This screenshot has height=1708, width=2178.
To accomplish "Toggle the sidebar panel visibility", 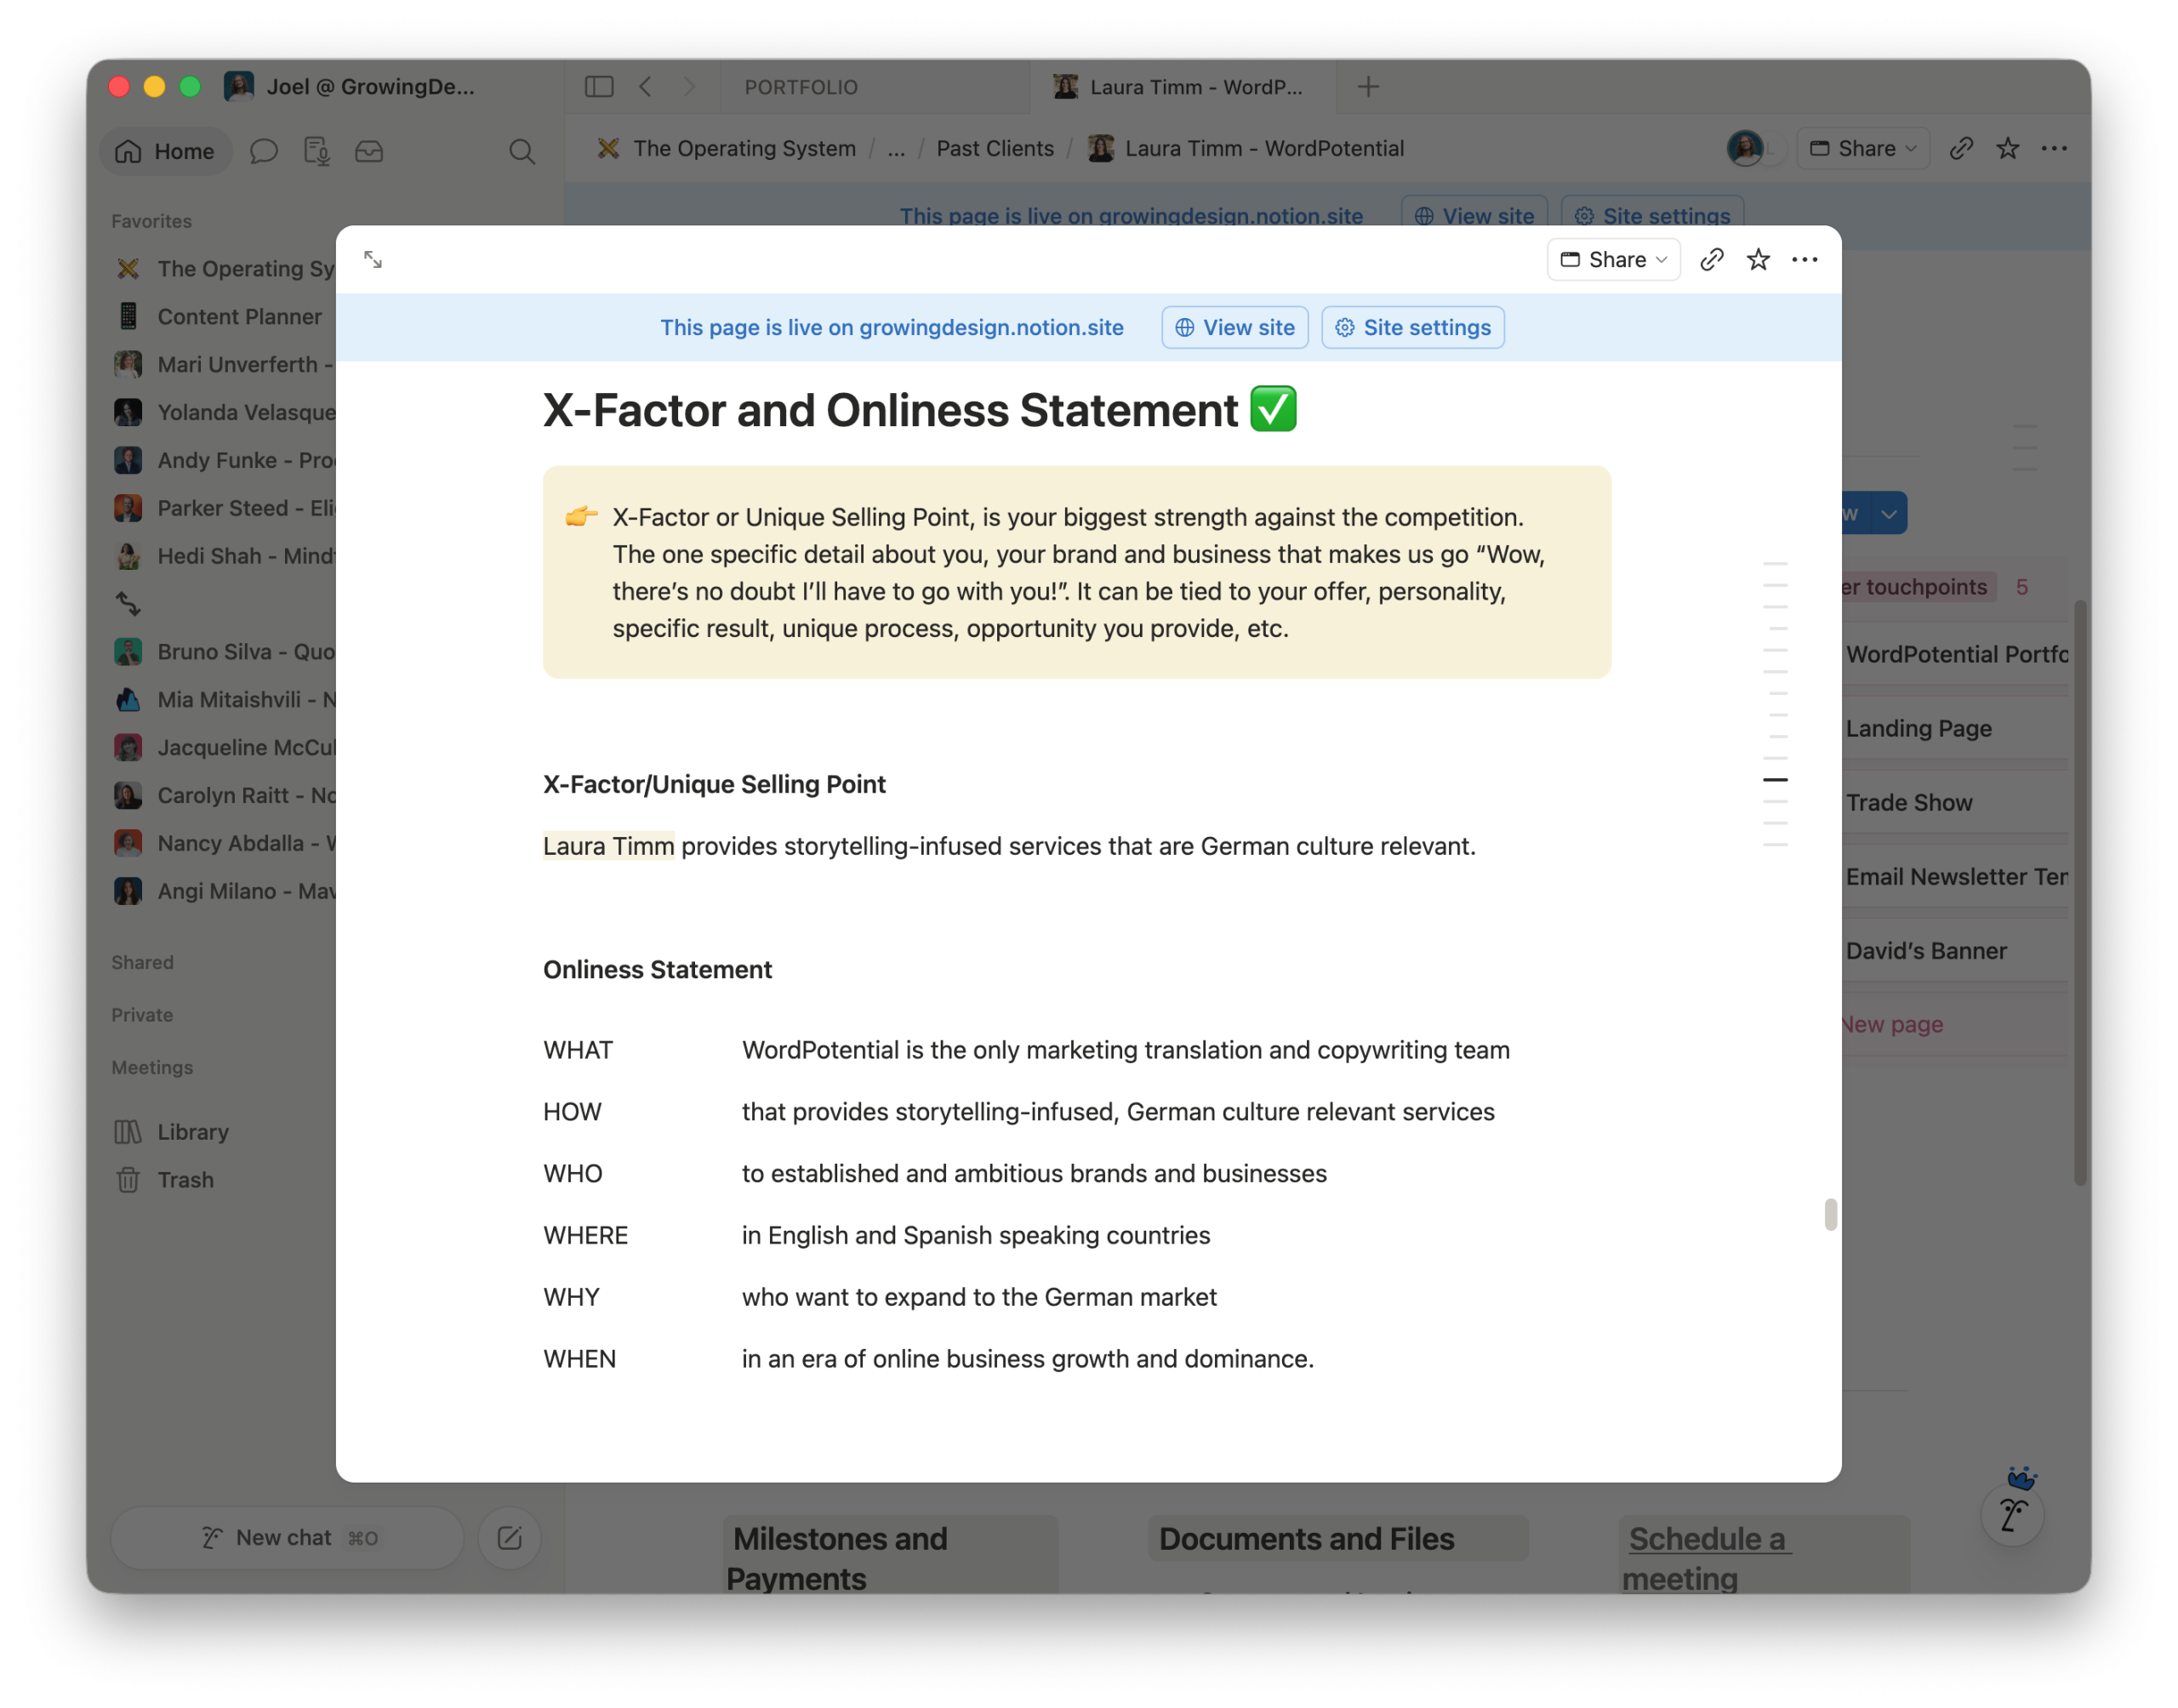I will point(598,87).
